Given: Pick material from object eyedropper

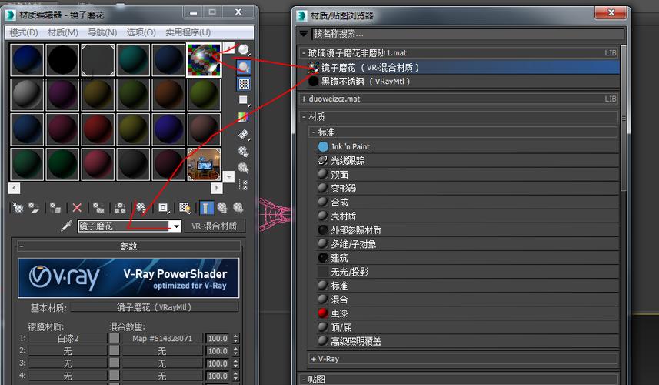Looking at the screenshot, I should click(x=66, y=226).
